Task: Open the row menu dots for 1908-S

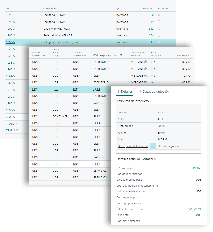Action: 39,42
